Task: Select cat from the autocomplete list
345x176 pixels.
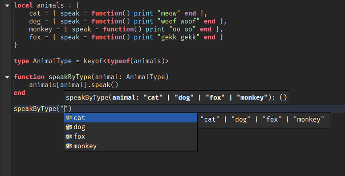Action: [x=130, y=118]
